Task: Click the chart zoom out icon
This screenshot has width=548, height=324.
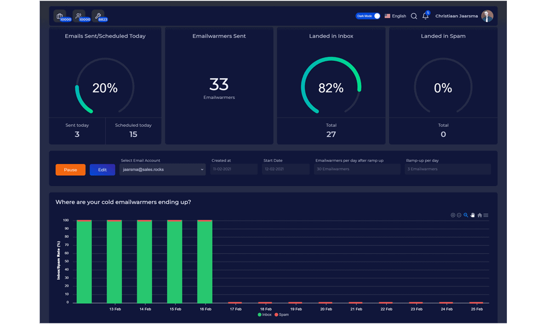Action: click(x=459, y=215)
